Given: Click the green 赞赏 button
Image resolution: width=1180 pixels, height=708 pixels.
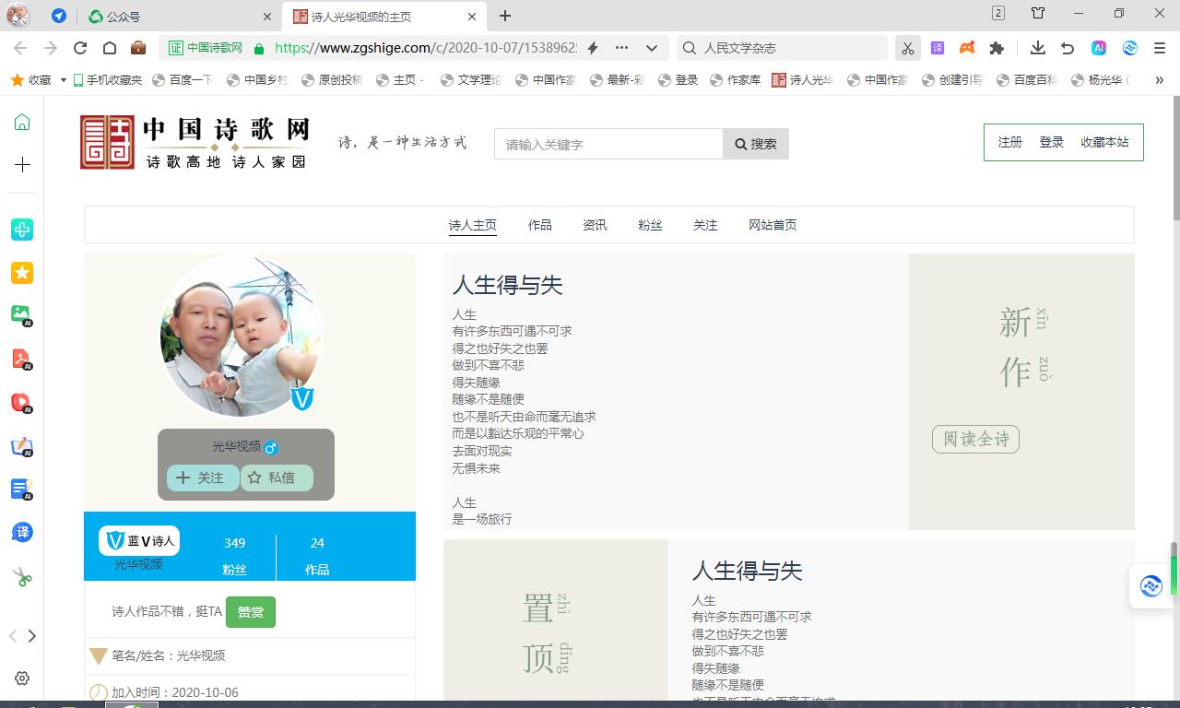Looking at the screenshot, I should click(251, 612).
